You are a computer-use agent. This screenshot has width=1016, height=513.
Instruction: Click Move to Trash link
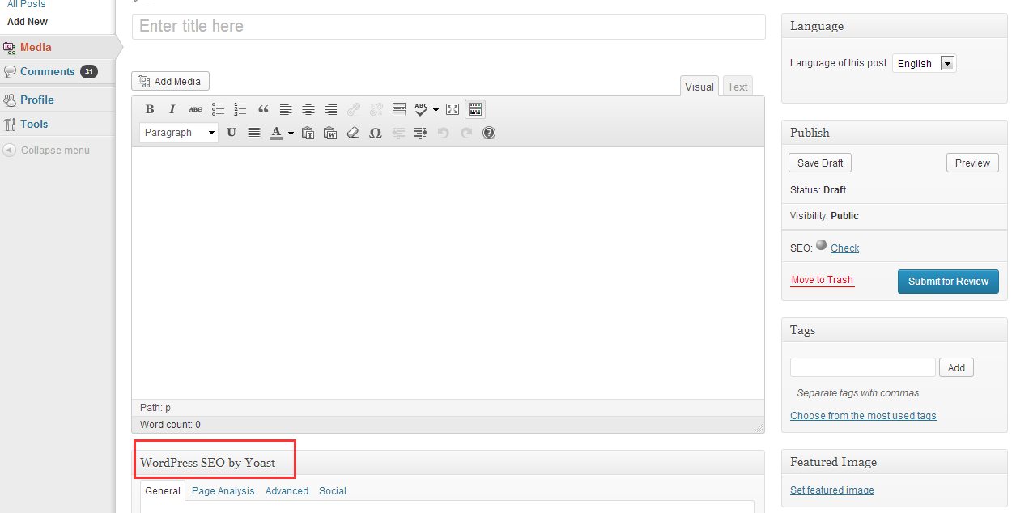click(822, 280)
